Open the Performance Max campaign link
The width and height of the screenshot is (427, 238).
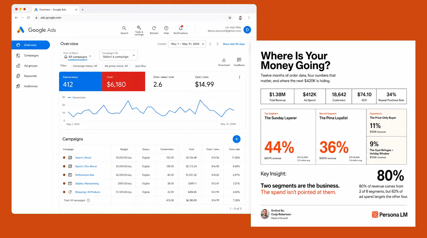(85, 175)
